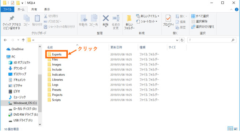Screen dimensions: 240x132
Task: Select the Scripts folder
Action: 54,100
